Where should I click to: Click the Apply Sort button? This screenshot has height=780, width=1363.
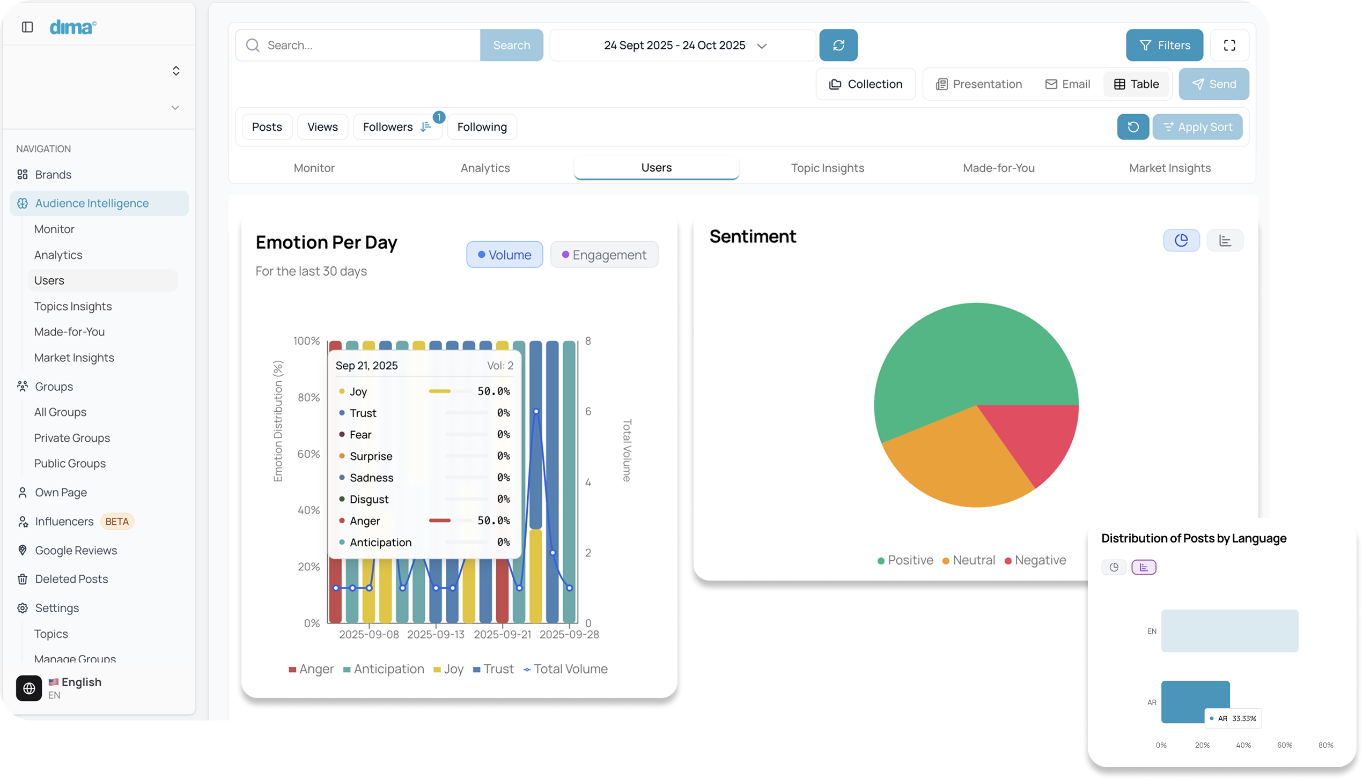pyautogui.click(x=1197, y=127)
